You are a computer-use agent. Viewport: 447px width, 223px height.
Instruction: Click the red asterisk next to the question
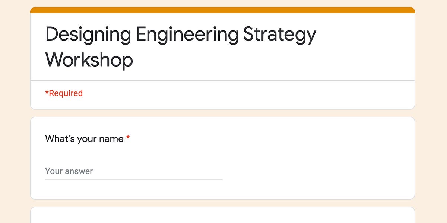[128, 138]
